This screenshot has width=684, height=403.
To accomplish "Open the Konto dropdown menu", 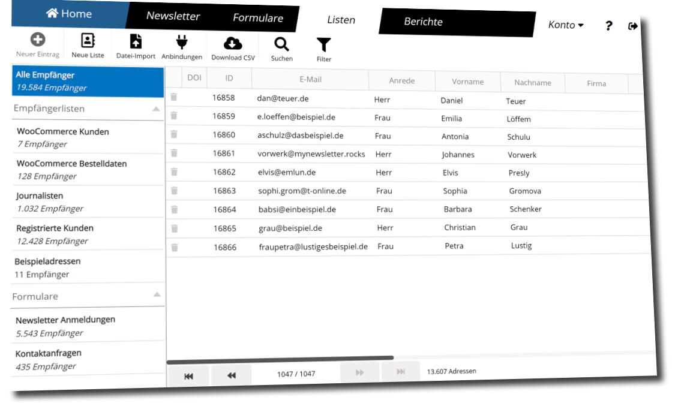I will pos(566,25).
